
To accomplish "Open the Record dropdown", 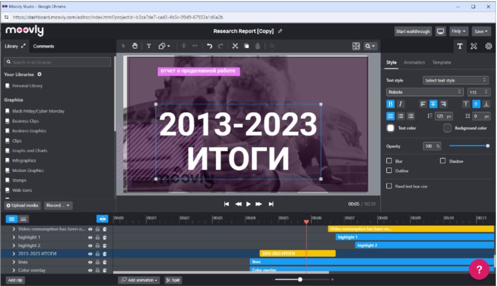I will point(58,206).
